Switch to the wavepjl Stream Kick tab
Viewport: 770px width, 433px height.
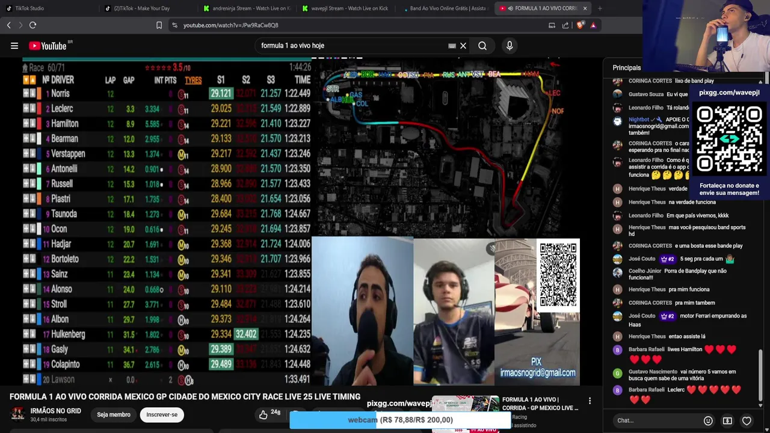[x=345, y=8]
